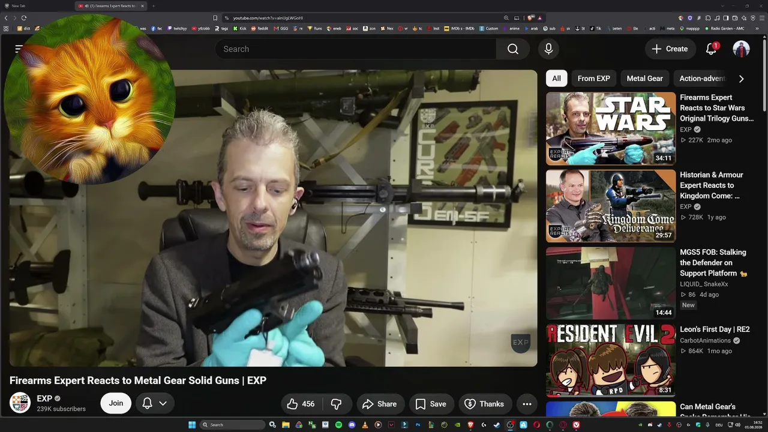Close the Firearms Expert Reacts tab
This screenshot has height=432, width=768.
pyautogui.click(x=143, y=6)
